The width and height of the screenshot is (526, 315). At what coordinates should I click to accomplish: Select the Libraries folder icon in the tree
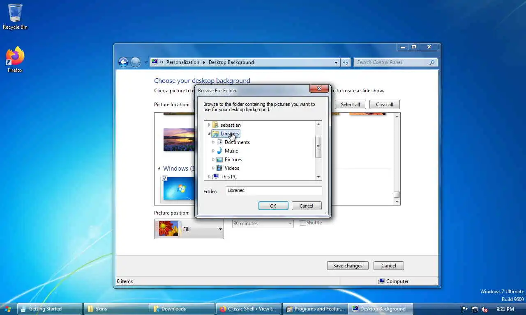[215, 133]
